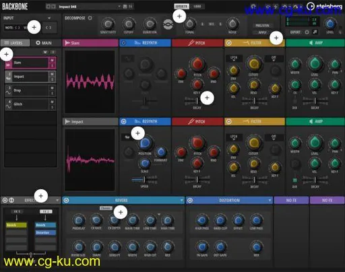Toggle Slam layer RESYNTH power button
Screen dimensions: 345x272
(x=123, y=42)
